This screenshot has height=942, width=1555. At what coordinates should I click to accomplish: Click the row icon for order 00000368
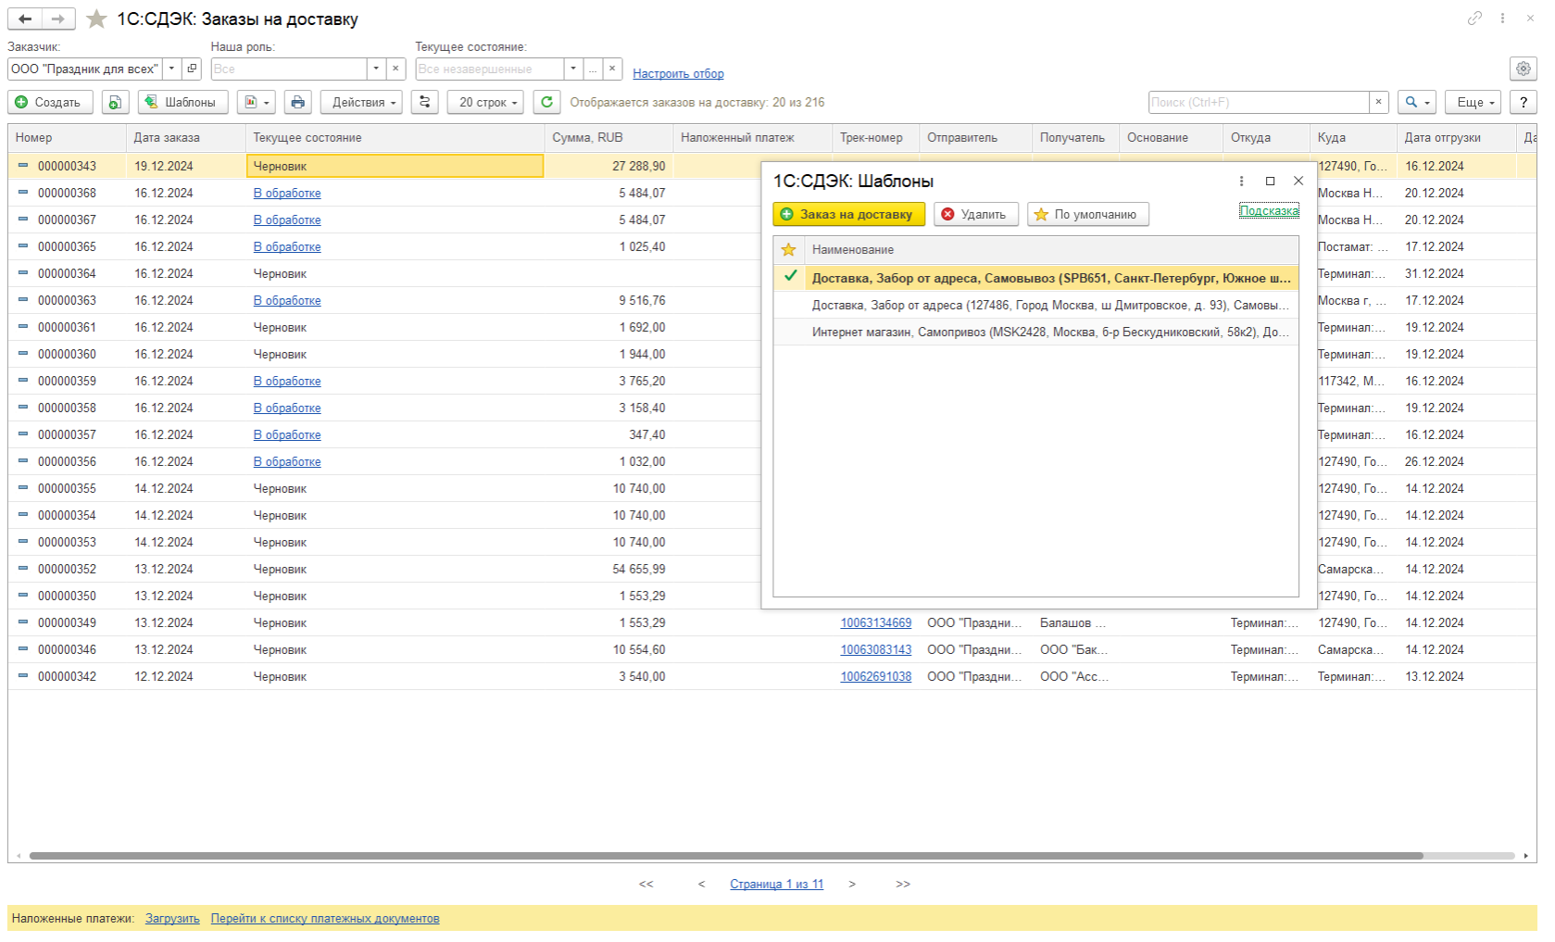tap(23, 193)
